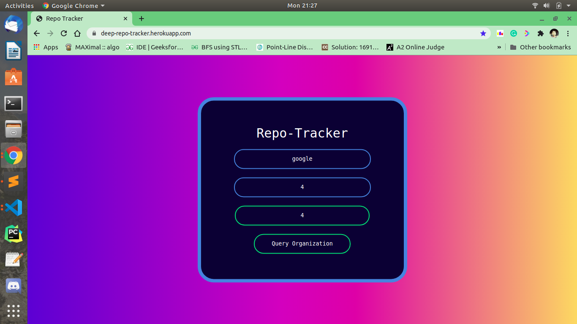This screenshot has height=324, width=577.
Task: Open the clock and calendar panel
Action: [x=302, y=5]
